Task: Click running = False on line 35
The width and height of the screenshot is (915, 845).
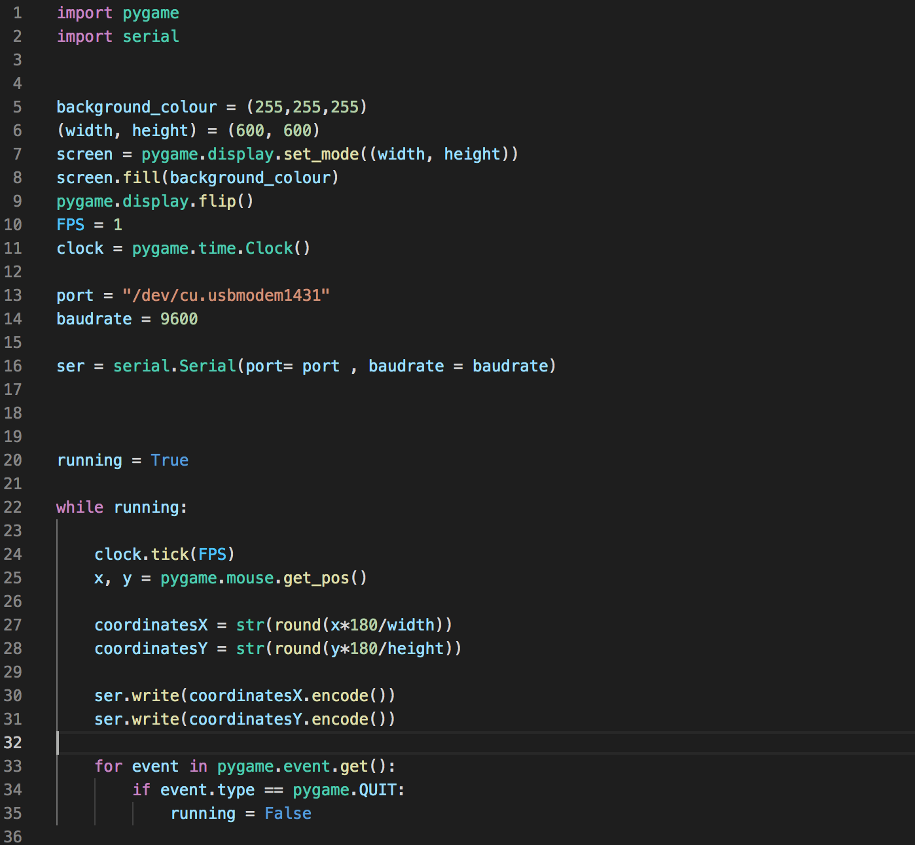Action: click(x=241, y=813)
